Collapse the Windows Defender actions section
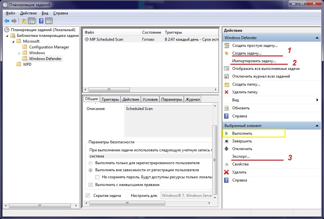Viewport: 324px width, 219px height. (317, 38)
